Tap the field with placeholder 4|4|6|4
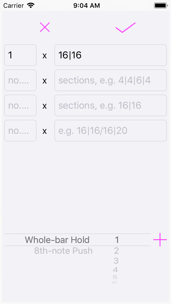Screen dimensions: 171x304 pyautogui.click(x=110, y=80)
